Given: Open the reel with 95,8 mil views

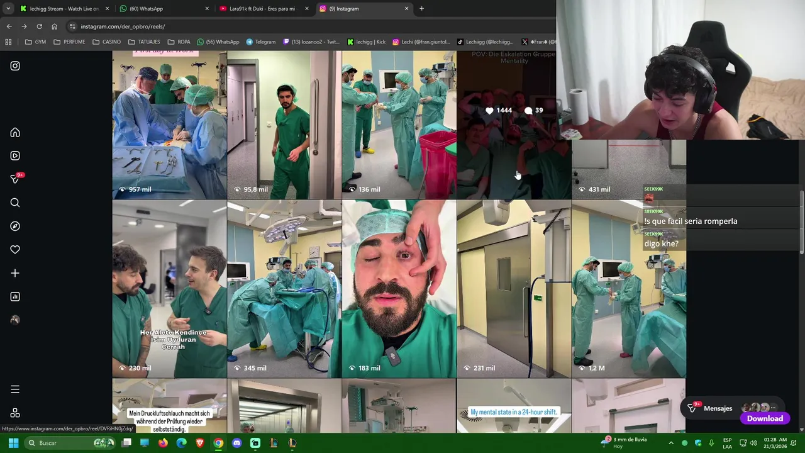Looking at the screenshot, I should [284, 125].
